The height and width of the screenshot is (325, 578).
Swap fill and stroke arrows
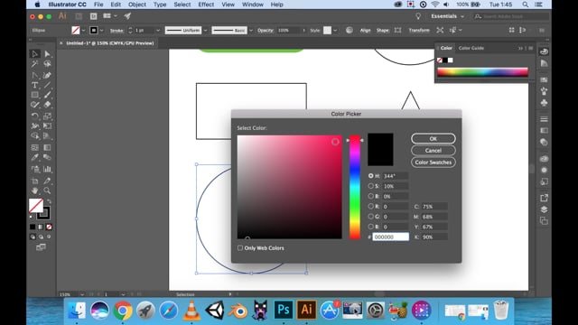[49, 201]
